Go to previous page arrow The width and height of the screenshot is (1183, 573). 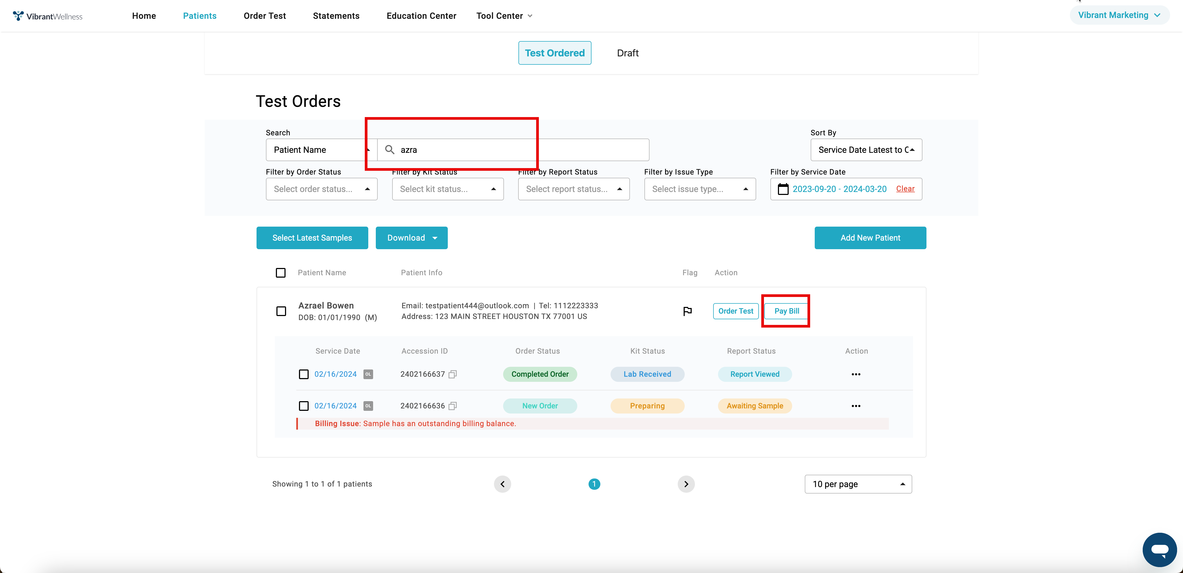click(502, 484)
